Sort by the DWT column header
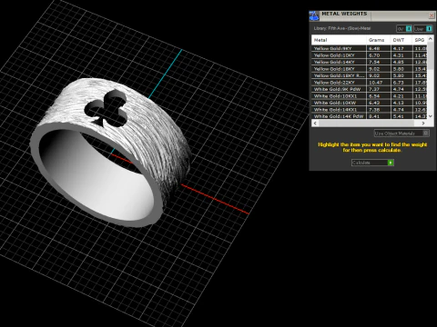Image resolution: width=437 pixels, height=327 pixels. coord(401,40)
